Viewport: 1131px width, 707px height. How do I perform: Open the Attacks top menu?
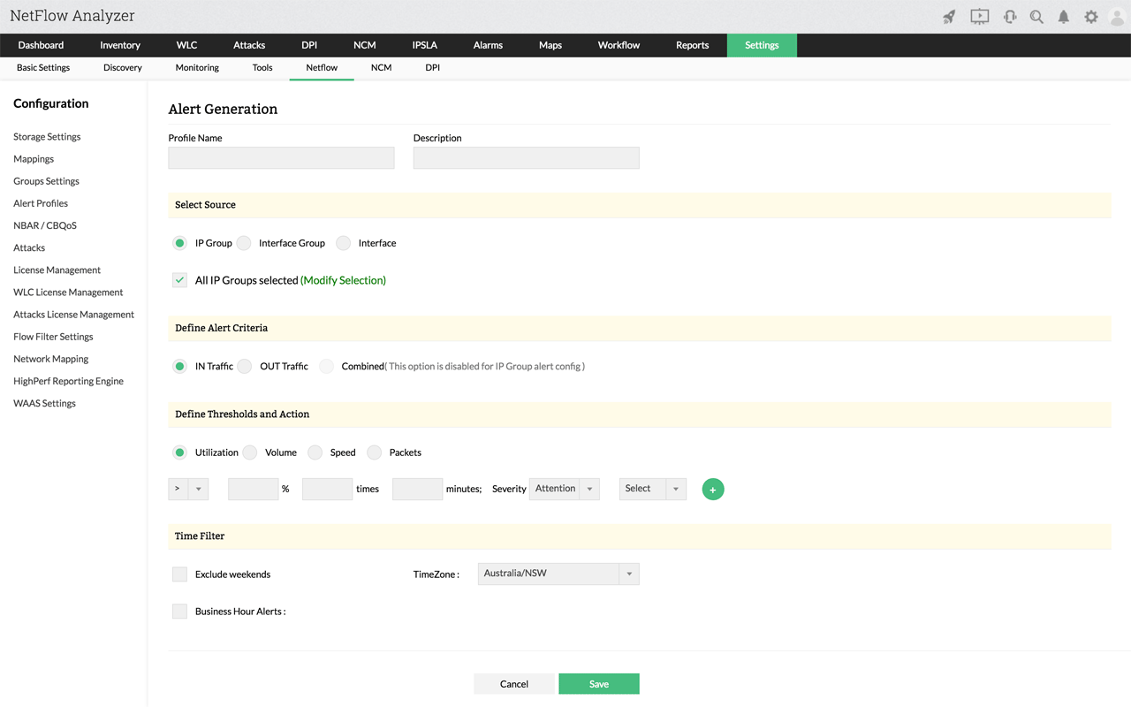(249, 45)
